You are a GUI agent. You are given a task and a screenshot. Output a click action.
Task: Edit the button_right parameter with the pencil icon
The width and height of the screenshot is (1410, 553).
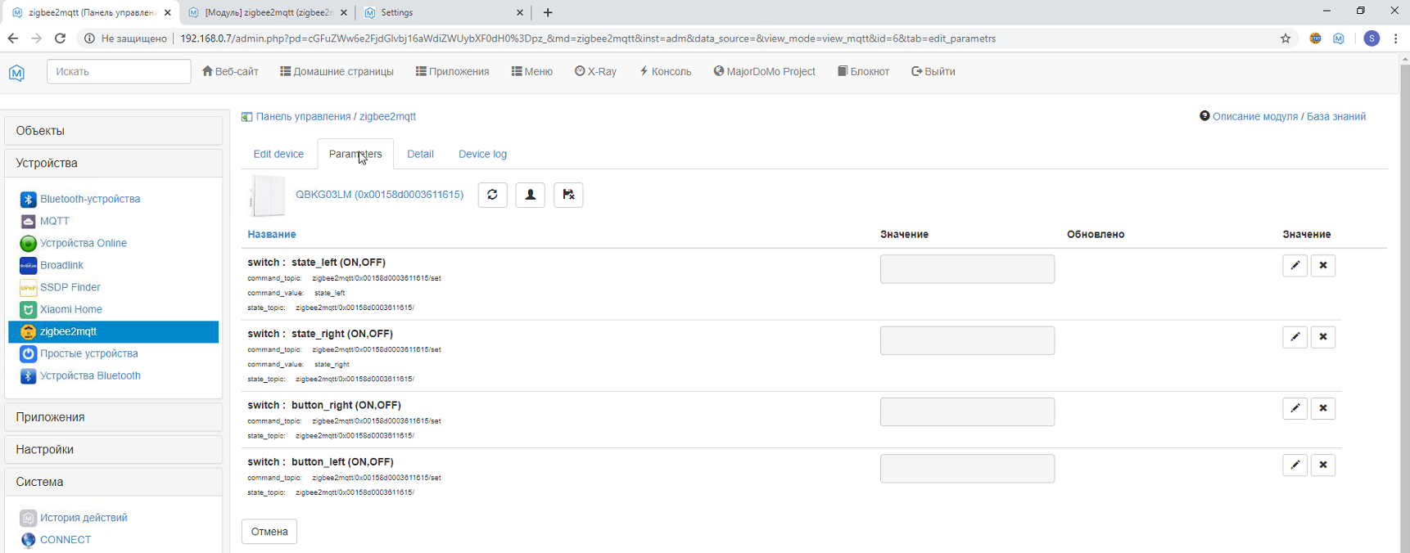coord(1295,409)
